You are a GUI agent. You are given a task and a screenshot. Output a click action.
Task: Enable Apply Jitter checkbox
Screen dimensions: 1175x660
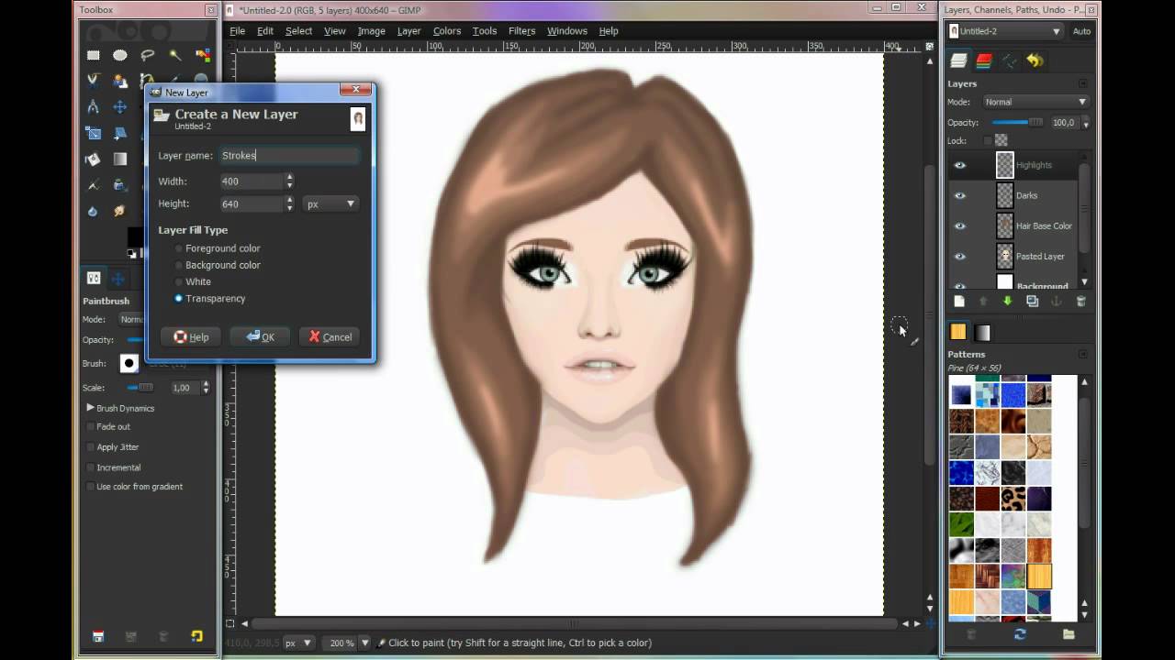click(90, 446)
